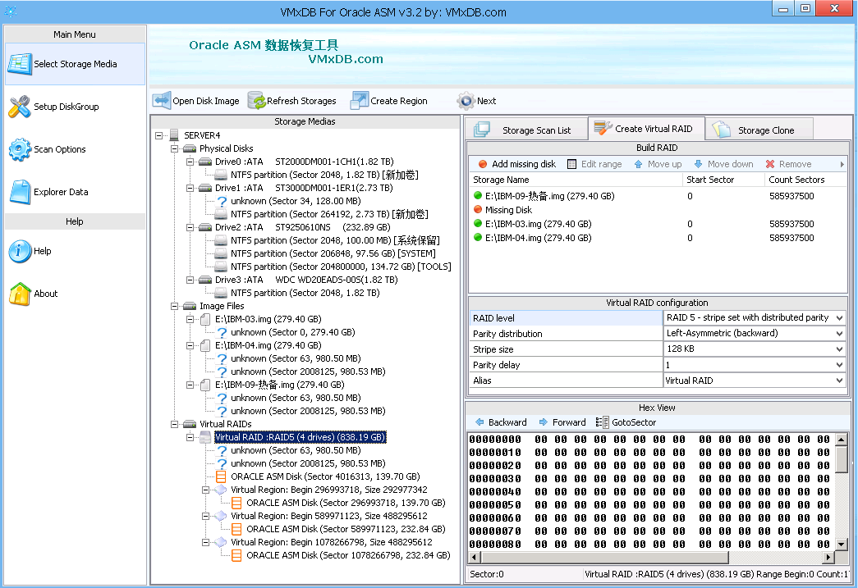Click the Virtual Region Begin 296993718 icon

pyautogui.click(x=221, y=490)
